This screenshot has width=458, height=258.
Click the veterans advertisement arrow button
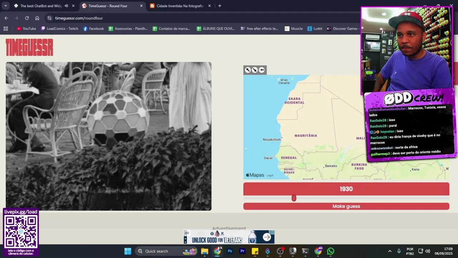pos(267,237)
